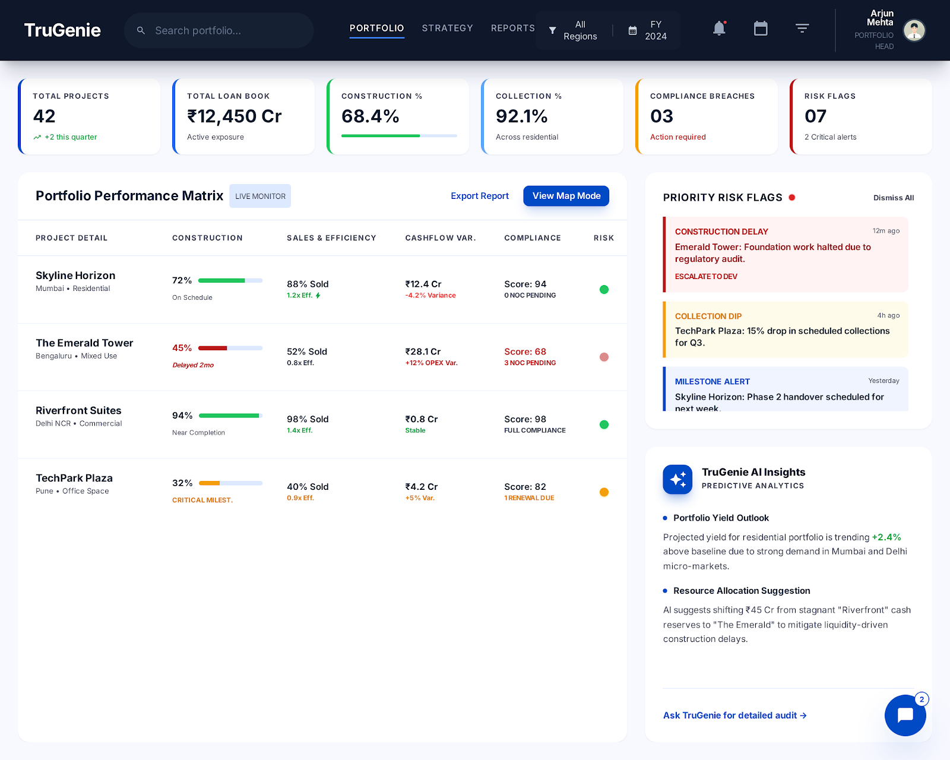The height and width of the screenshot is (760, 950).
Task: Switch to the Strategy tab
Action: pyautogui.click(x=447, y=28)
